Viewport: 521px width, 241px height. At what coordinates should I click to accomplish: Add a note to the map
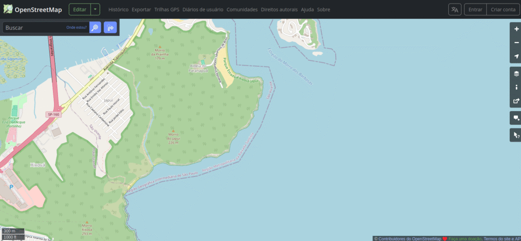click(x=516, y=118)
